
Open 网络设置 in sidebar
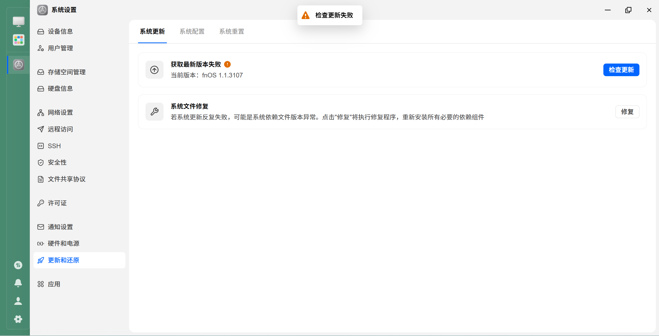coord(79,113)
